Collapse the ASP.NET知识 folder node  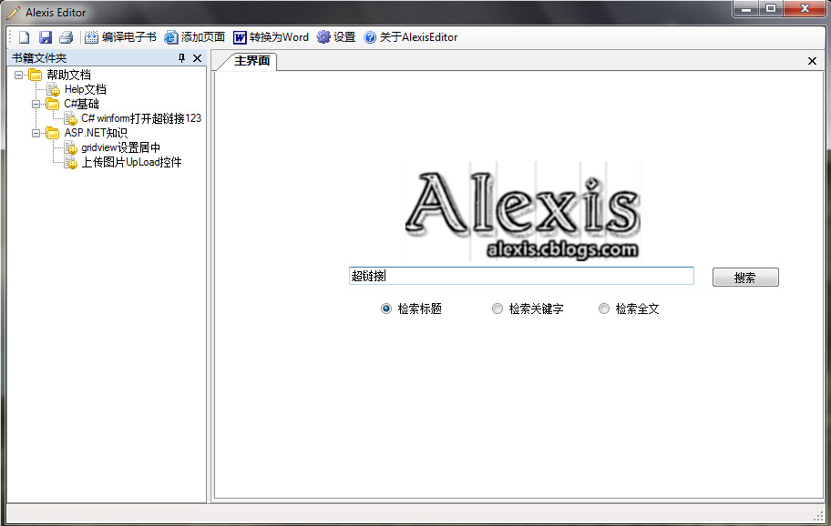pos(36,133)
